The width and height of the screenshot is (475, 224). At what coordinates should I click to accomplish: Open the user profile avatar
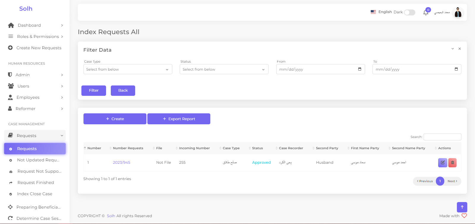tap(458, 12)
